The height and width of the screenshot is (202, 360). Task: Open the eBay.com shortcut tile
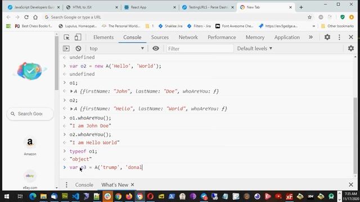[x=30, y=180]
